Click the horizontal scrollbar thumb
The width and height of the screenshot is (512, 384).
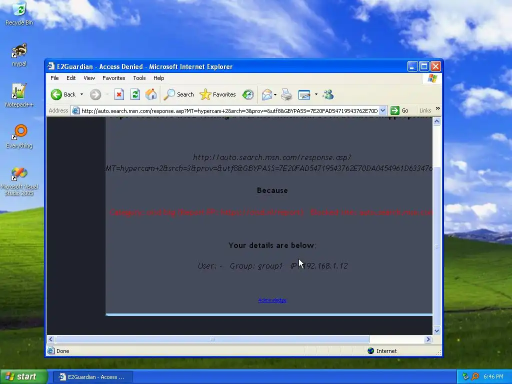coord(212,339)
